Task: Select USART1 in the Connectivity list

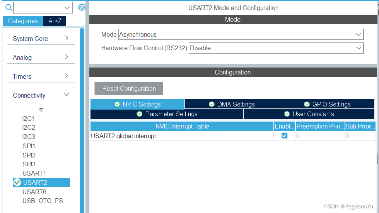Action: [34, 173]
